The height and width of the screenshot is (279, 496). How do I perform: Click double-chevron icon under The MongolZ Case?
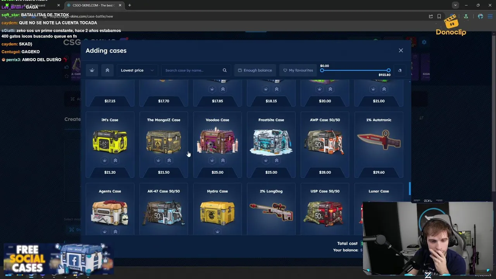coord(169,160)
